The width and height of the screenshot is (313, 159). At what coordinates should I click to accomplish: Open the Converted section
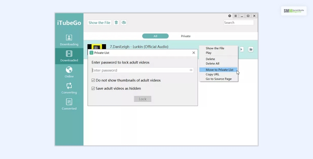pos(69,104)
